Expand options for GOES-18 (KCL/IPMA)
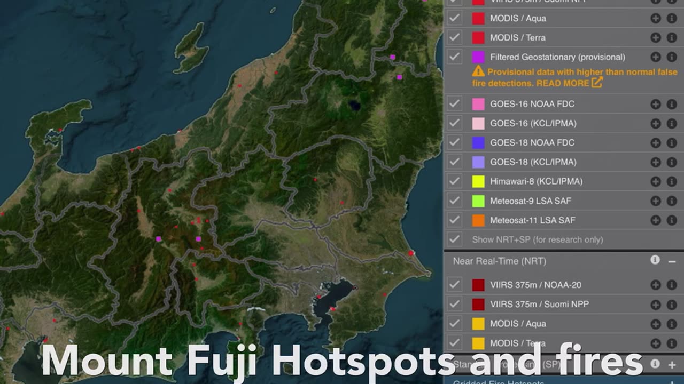 tap(655, 162)
